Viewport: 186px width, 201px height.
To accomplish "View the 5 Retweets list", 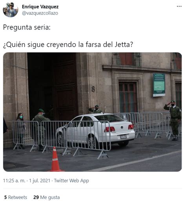I will 16,197.
